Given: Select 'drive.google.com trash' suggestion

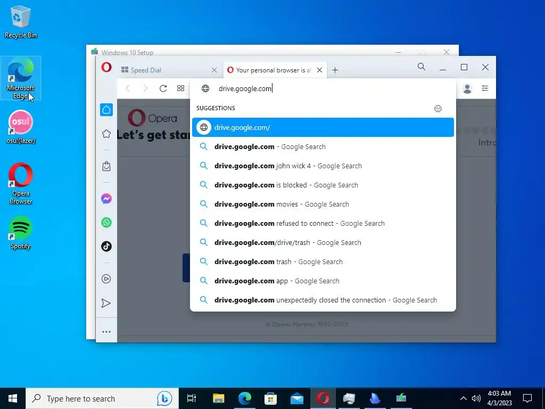Looking at the screenshot, I should pos(323,261).
